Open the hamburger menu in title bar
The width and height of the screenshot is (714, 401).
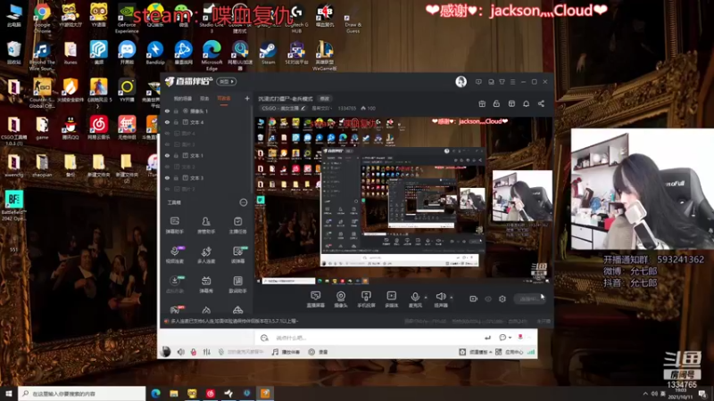512,82
